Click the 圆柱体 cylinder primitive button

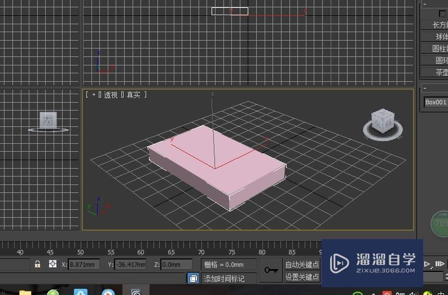point(434,49)
